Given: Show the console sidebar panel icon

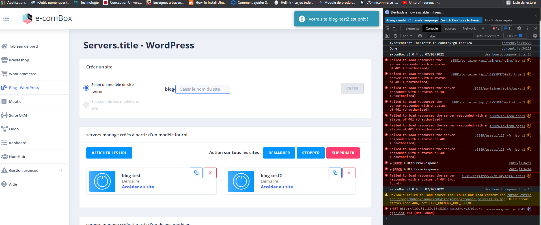Looking at the screenshot, I should pyautogui.click(x=387, y=36).
